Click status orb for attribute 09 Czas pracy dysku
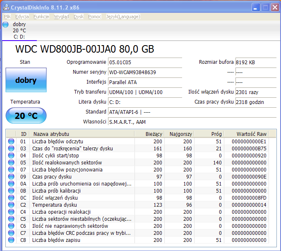 point(11,176)
